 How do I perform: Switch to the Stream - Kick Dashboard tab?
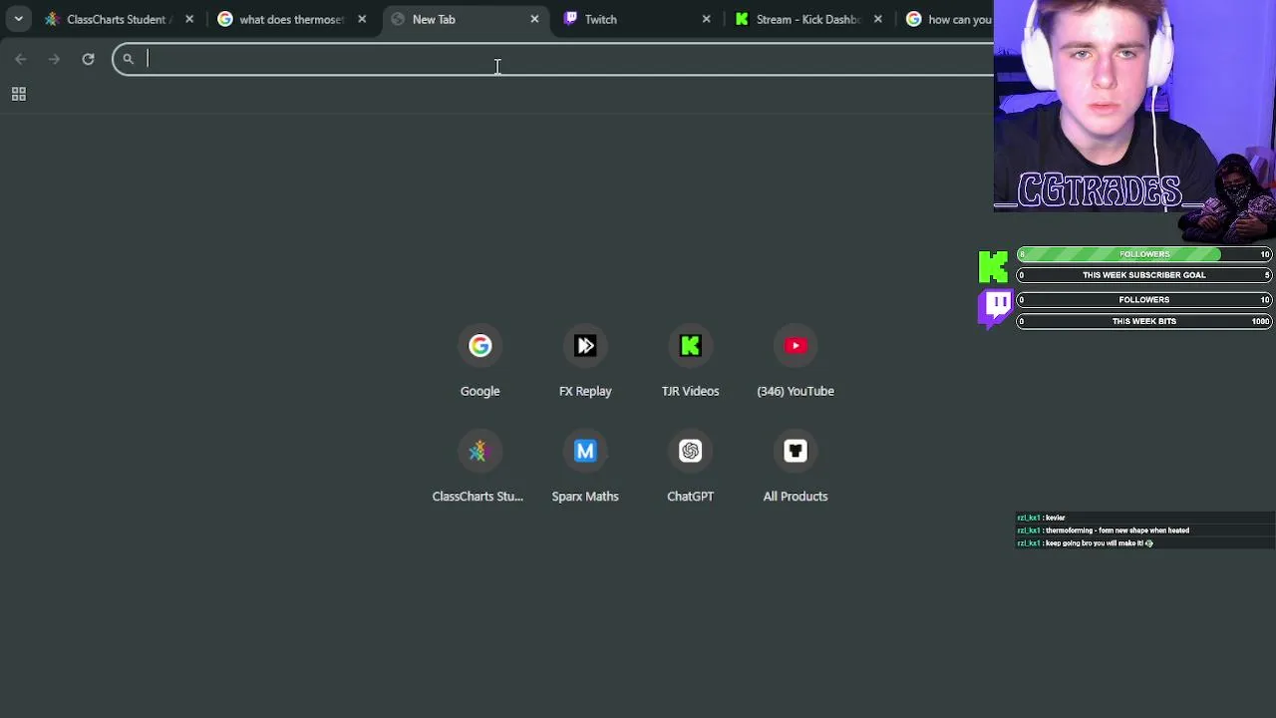(x=809, y=19)
